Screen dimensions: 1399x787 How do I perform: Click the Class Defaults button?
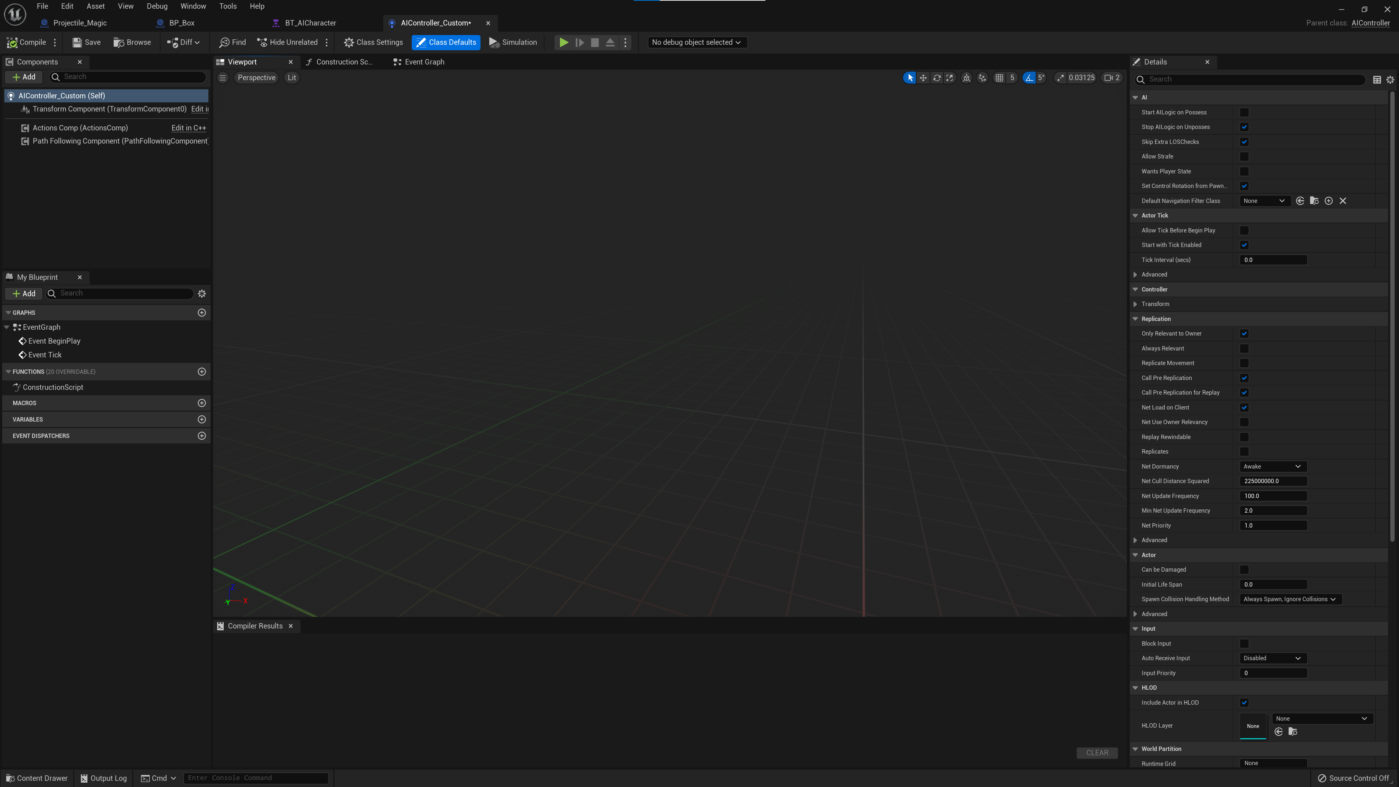coord(446,42)
